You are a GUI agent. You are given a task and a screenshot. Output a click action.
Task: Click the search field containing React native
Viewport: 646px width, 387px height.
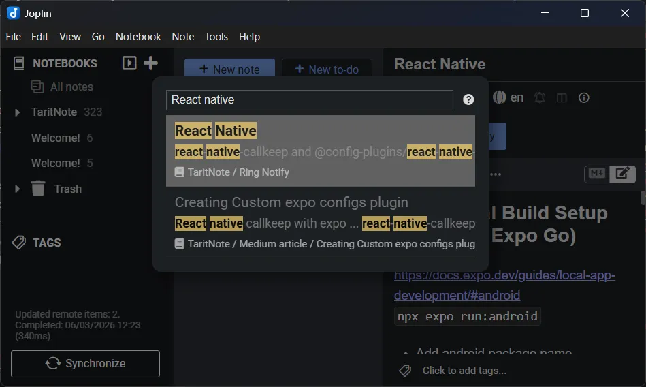(309, 99)
